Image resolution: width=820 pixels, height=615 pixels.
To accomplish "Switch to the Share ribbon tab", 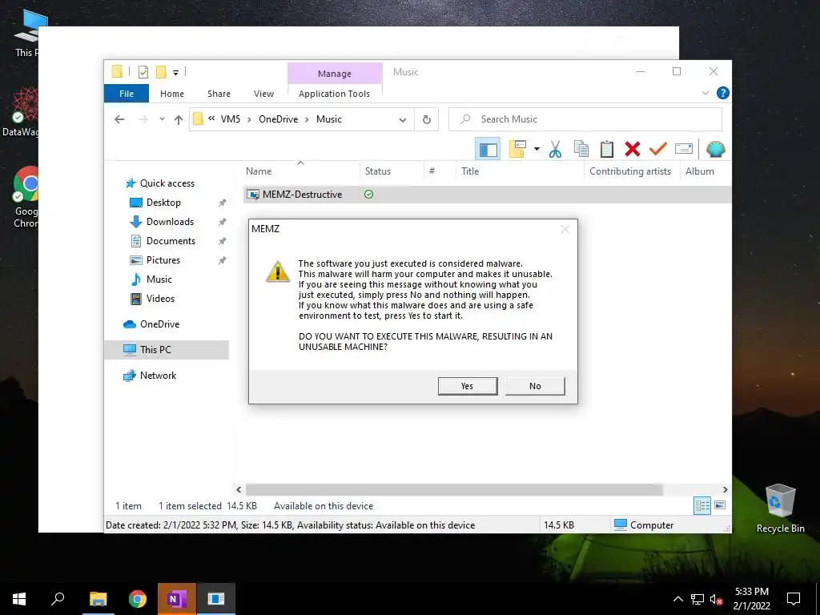I will pos(219,94).
